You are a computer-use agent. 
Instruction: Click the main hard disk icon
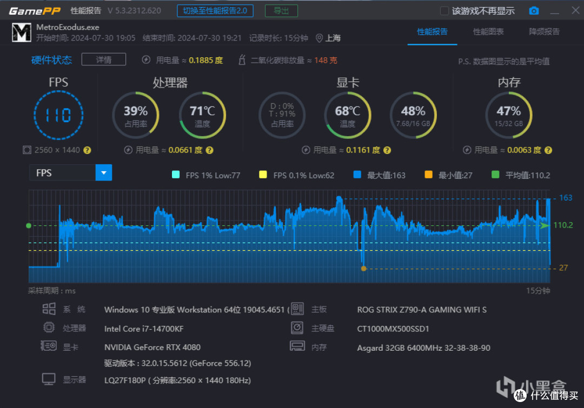pyautogui.click(x=297, y=327)
